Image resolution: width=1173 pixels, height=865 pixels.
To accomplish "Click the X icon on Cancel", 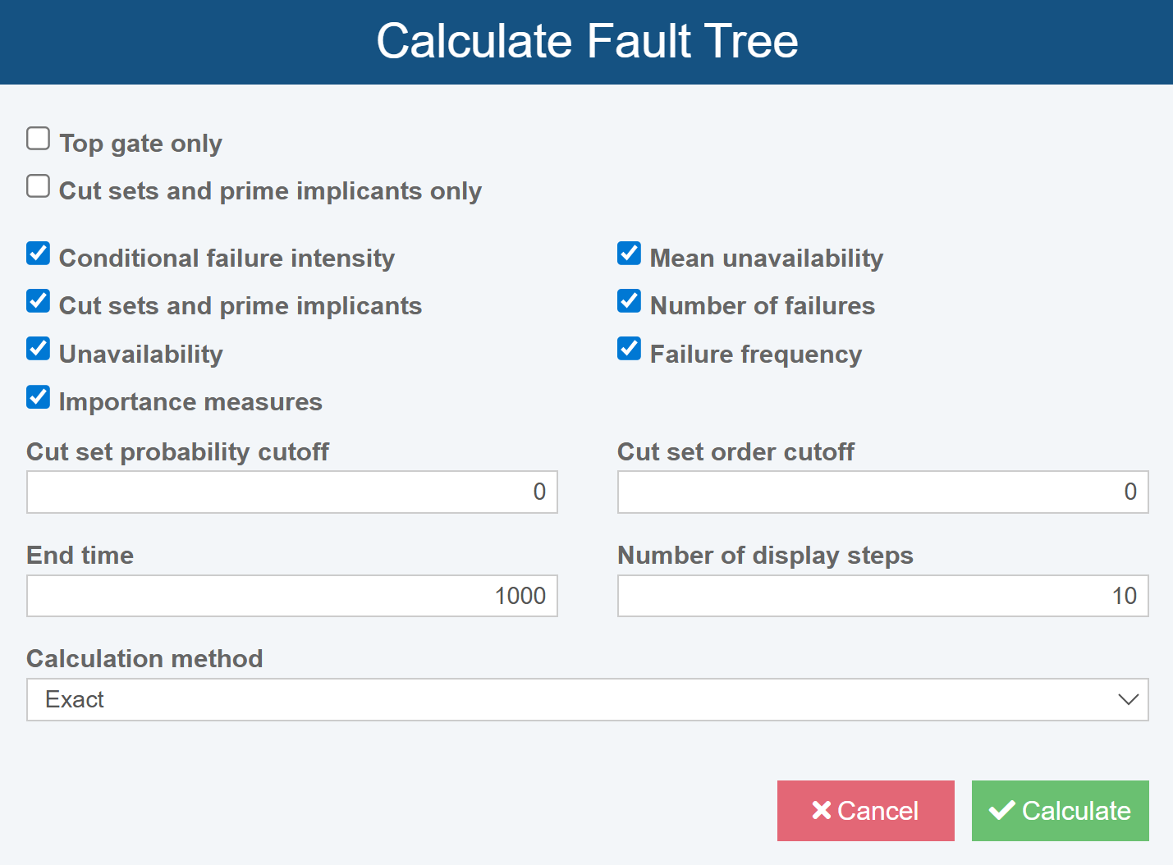I will pyautogui.click(x=821, y=811).
